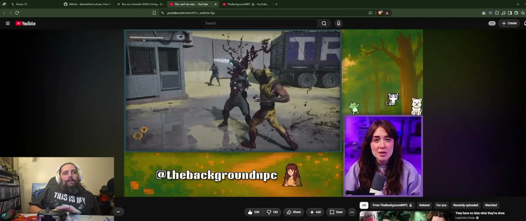526x221 pixels.
Task: Click the YouTube search magnifier button
Action: tap(324, 23)
